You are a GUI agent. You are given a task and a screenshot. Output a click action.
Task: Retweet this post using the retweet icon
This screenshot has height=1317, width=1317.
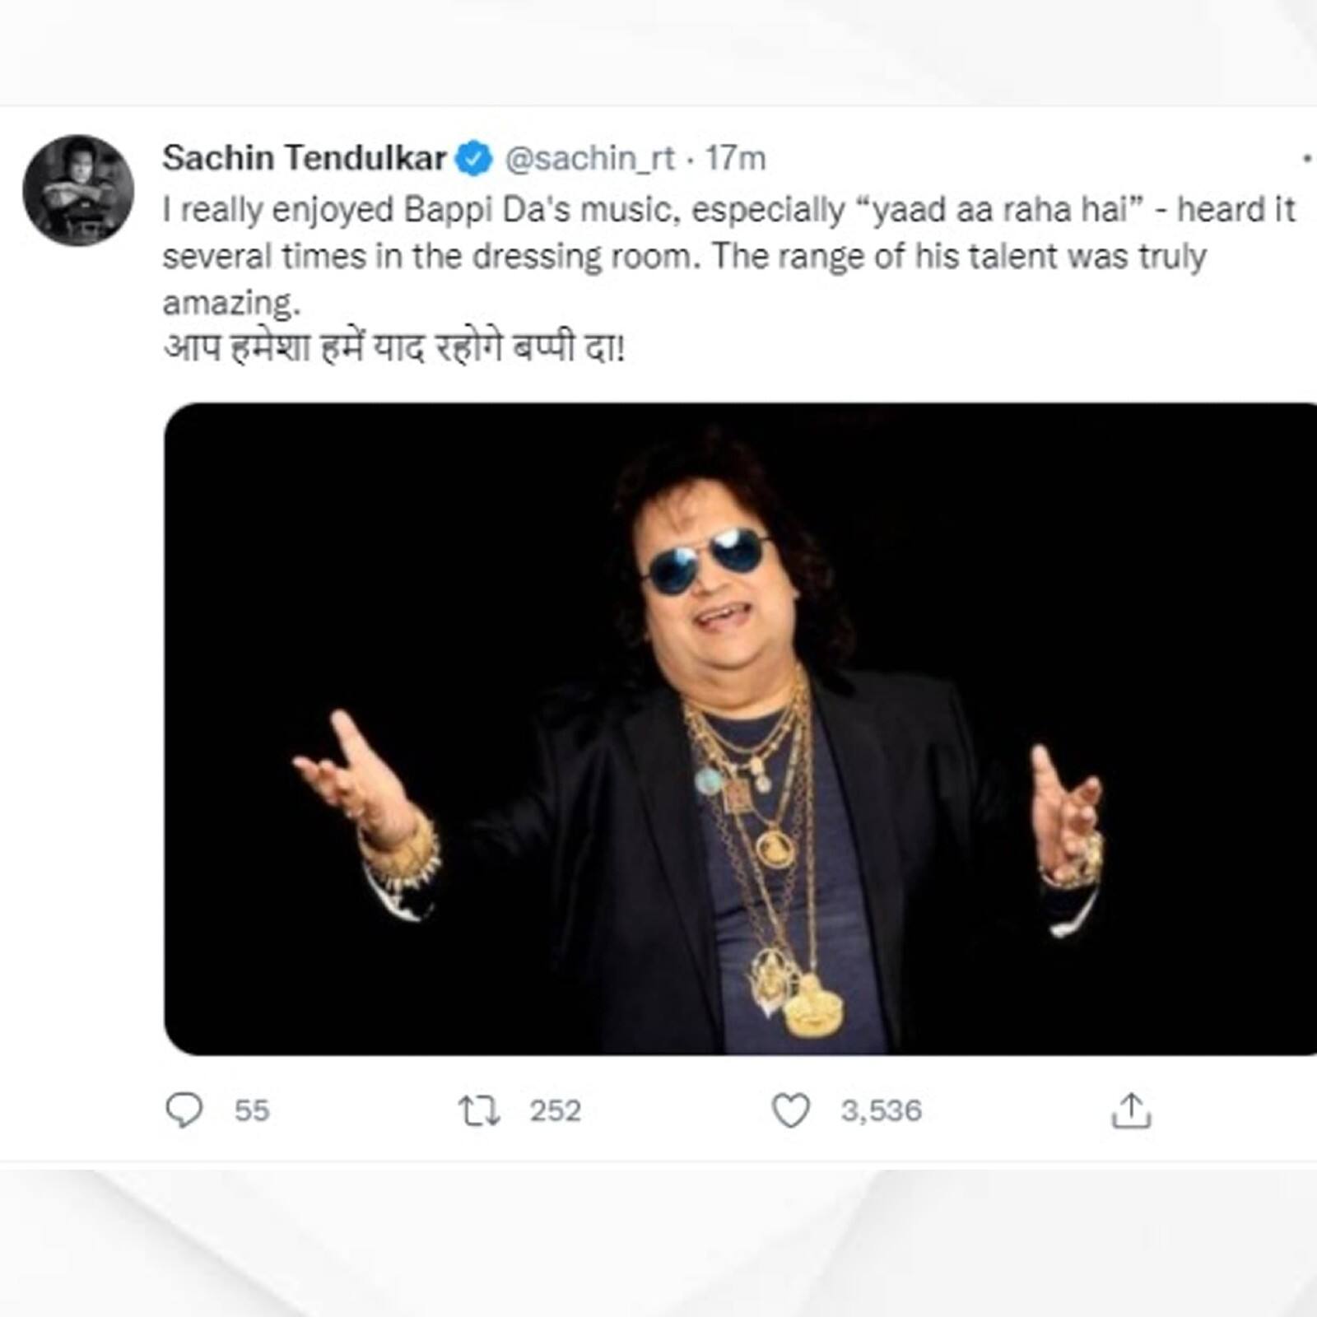tap(479, 1110)
